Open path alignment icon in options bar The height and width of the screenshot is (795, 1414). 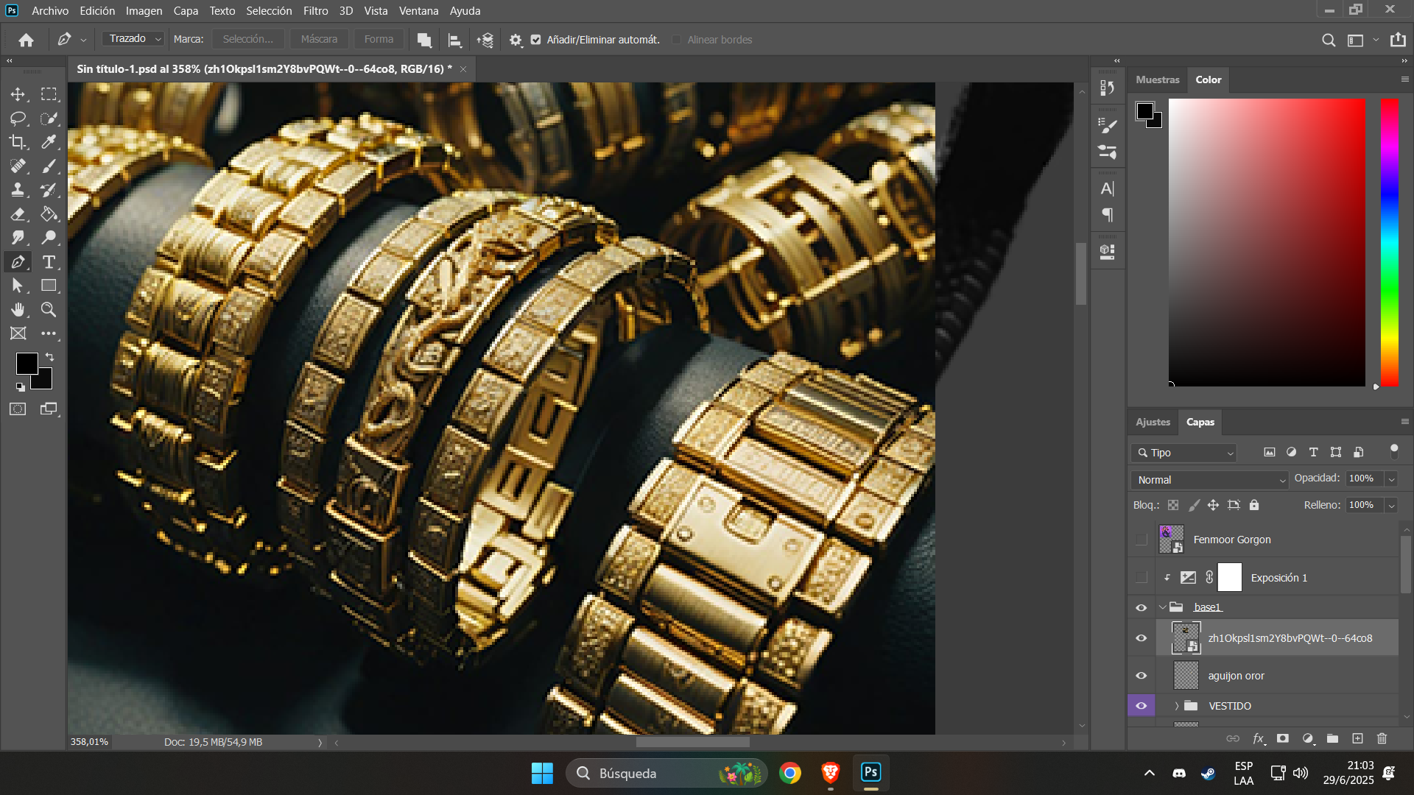455,40
